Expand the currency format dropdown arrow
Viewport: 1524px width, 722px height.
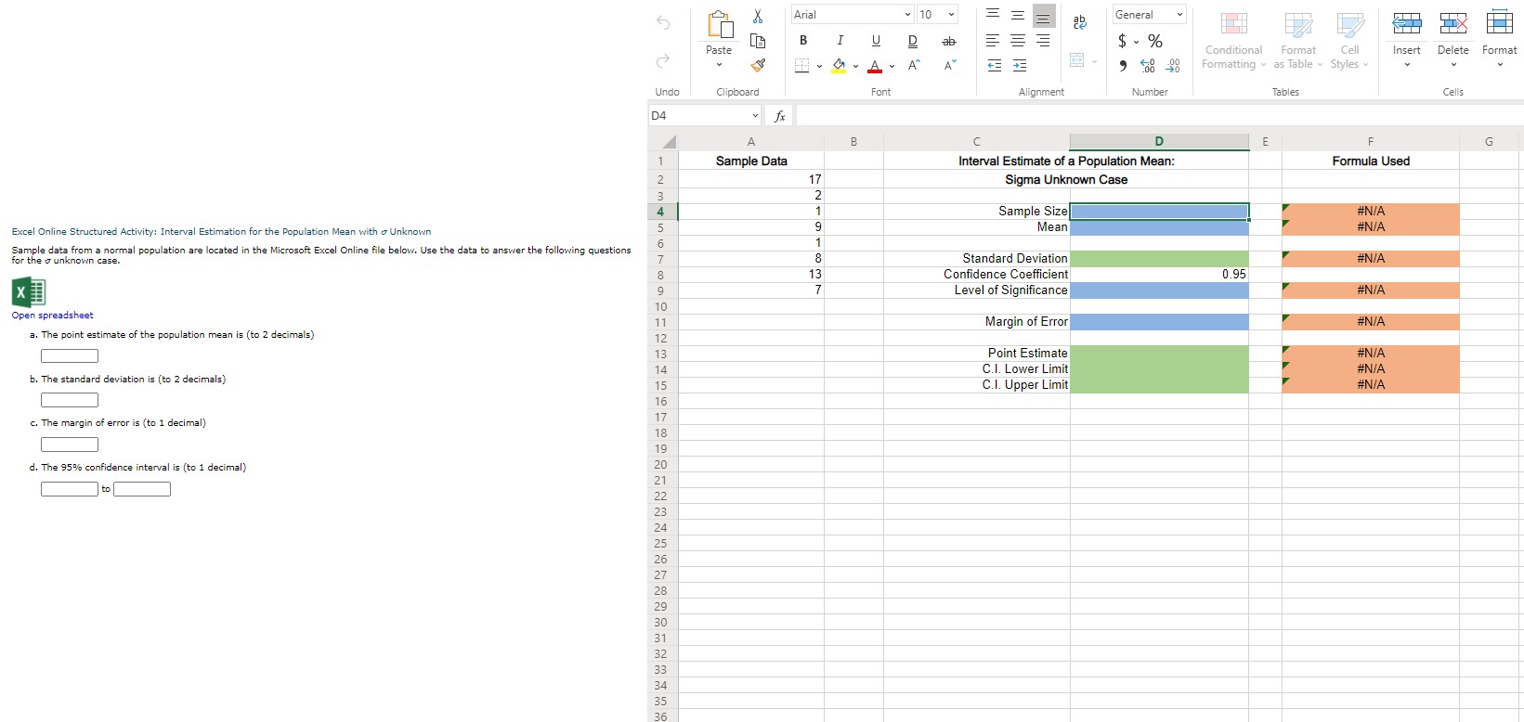1136,42
